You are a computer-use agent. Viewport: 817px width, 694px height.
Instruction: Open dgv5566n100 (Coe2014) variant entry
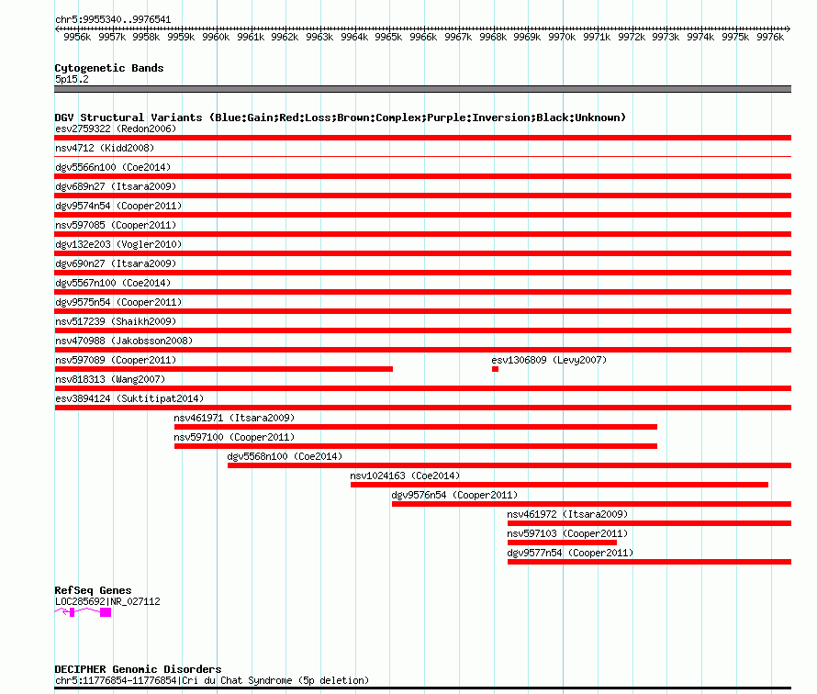coord(113,167)
